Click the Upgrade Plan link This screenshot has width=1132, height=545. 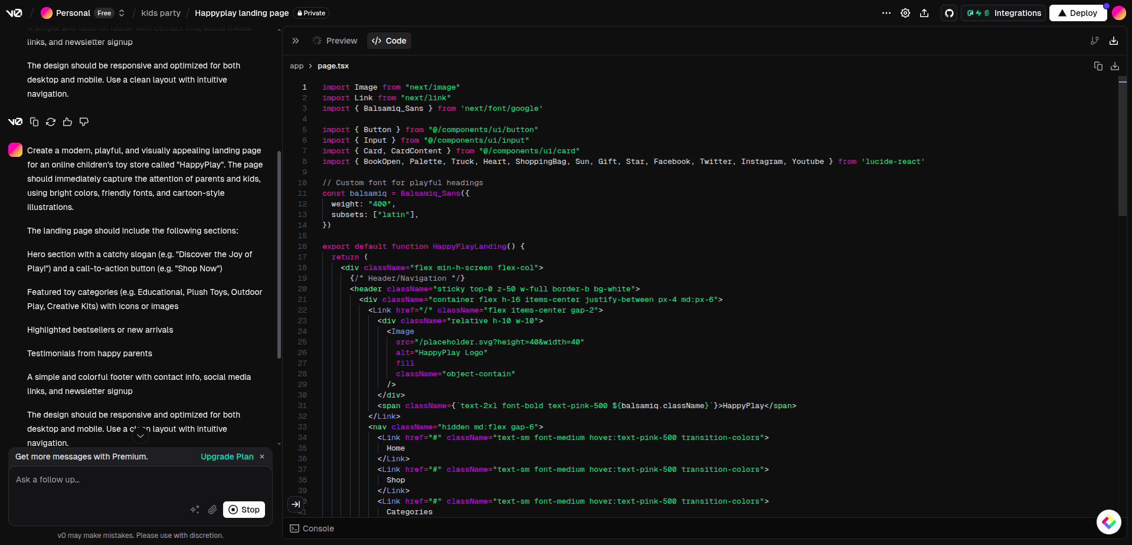[227, 457]
